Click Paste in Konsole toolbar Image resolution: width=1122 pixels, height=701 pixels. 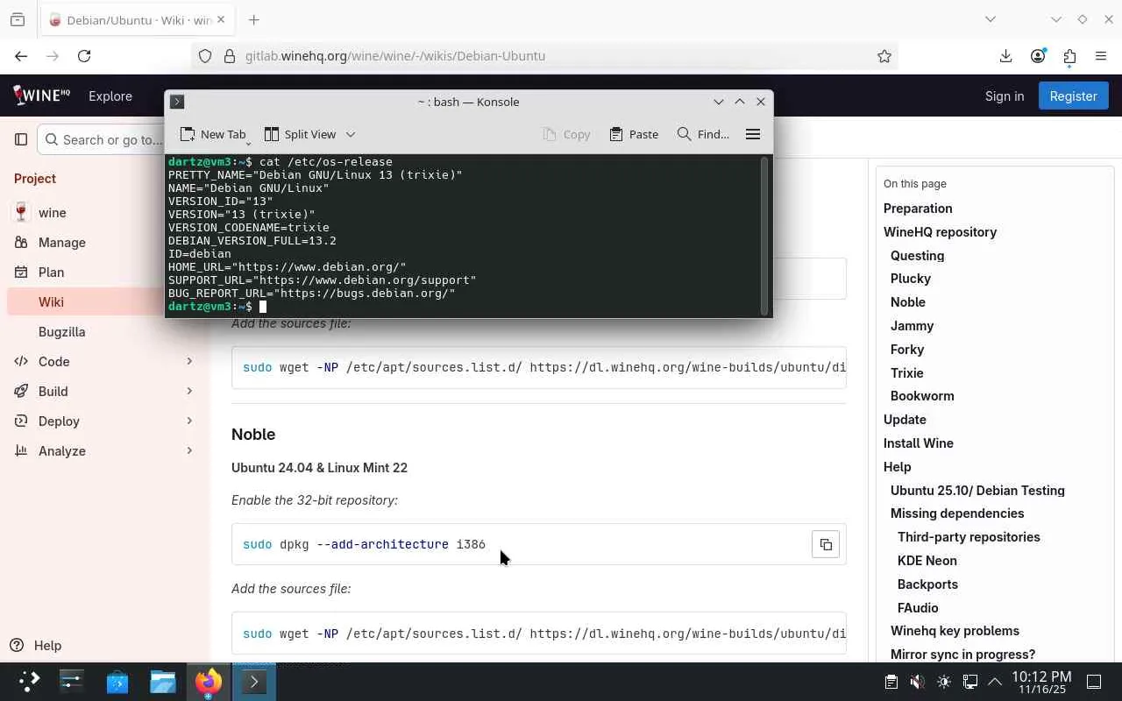pyautogui.click(x=634, y=134)
